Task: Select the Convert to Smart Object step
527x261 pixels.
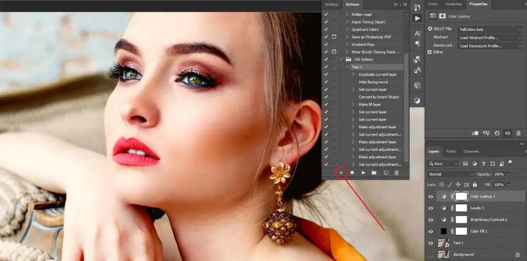Action: click(378, 97)
